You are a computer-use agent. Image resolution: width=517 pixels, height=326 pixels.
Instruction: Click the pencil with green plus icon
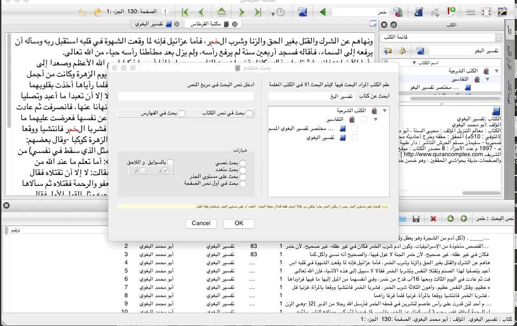tap(435, 12)
